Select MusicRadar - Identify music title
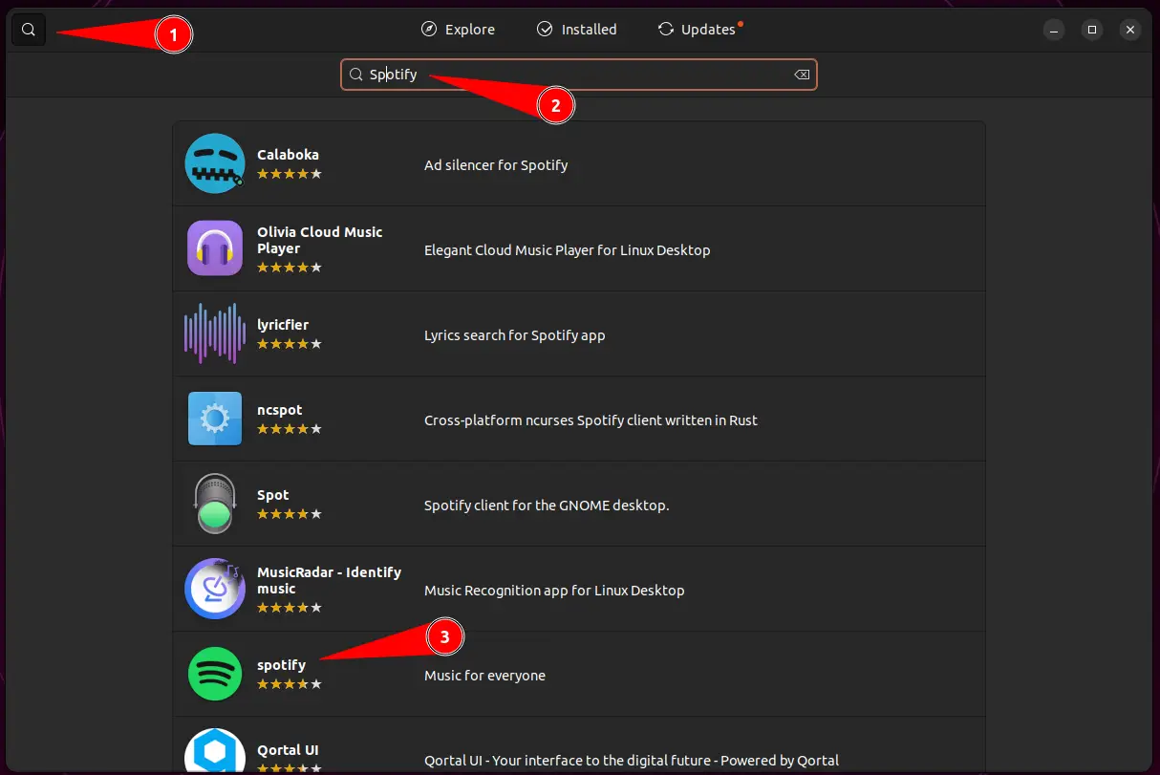This screenshot has height=775, width=1160. (x=329, y=580)
